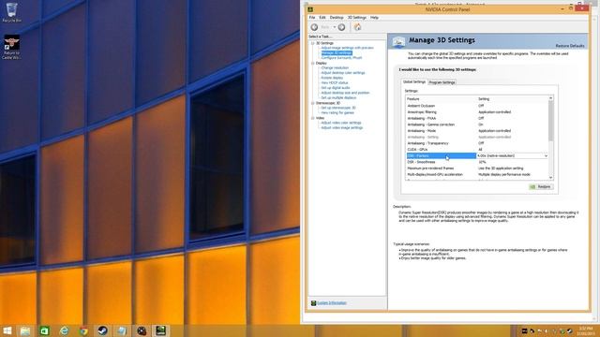
Task: Select the Antialiasing - FXAA row
Action: (x=477, y=119)
